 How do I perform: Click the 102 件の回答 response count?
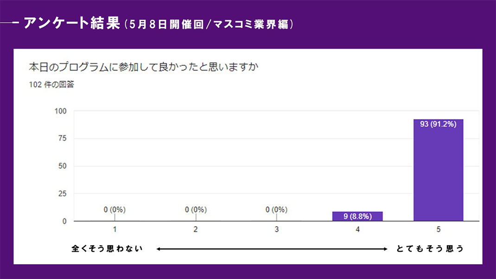[51, 85]
